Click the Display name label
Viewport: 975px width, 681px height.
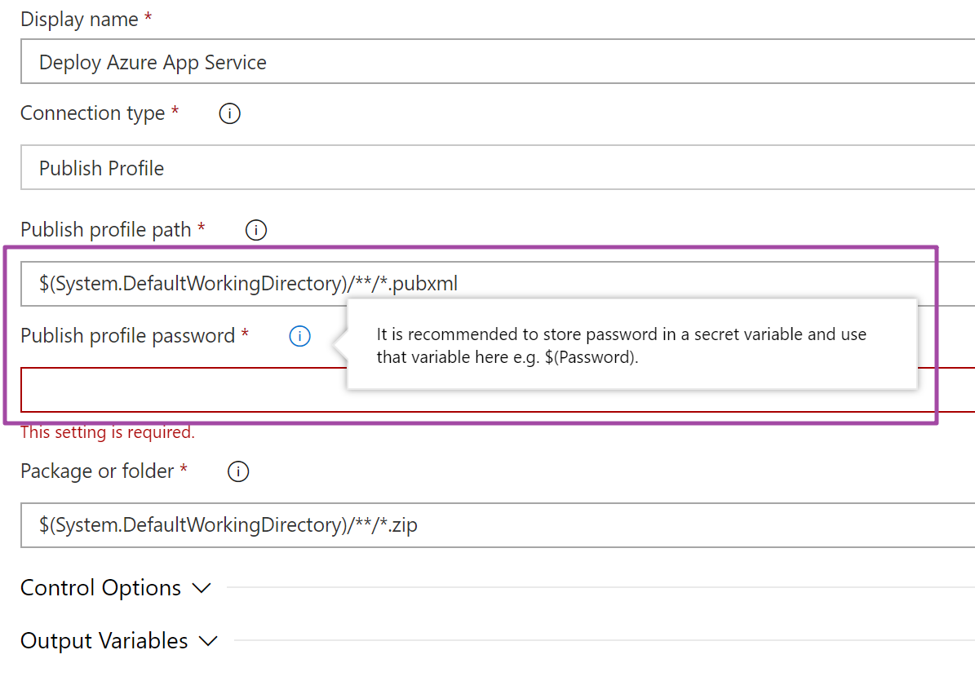79,20
